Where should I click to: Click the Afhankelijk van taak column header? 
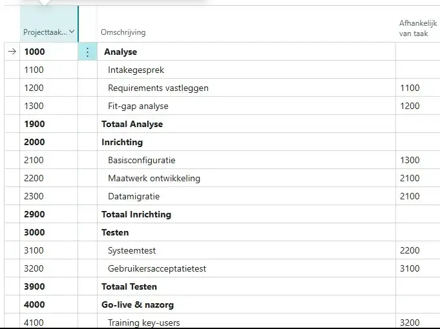(x=418, y=28)
